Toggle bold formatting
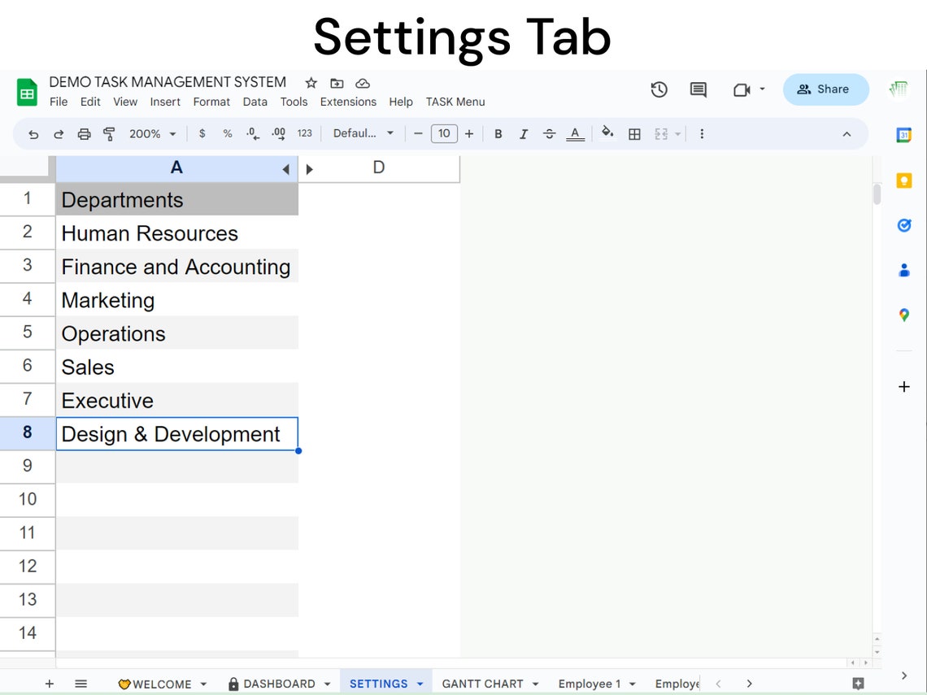Image resolution: width=927 pixels, height=695 pixels. pos(498,133)
